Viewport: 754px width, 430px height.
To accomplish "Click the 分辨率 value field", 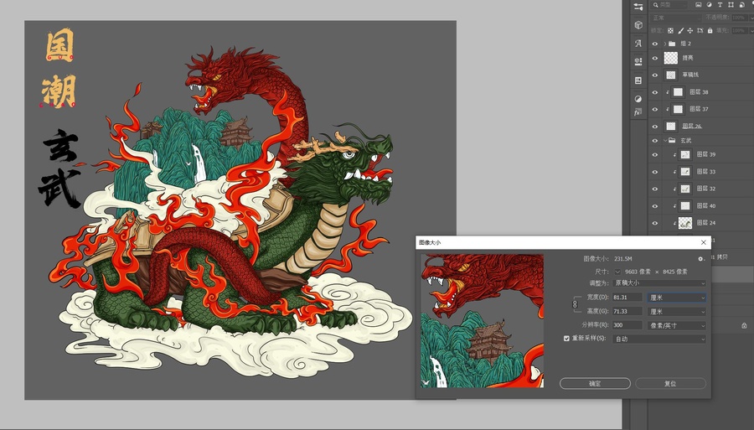I will (627, 325).
